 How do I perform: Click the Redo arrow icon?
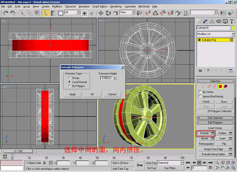(x=13, y=13)
